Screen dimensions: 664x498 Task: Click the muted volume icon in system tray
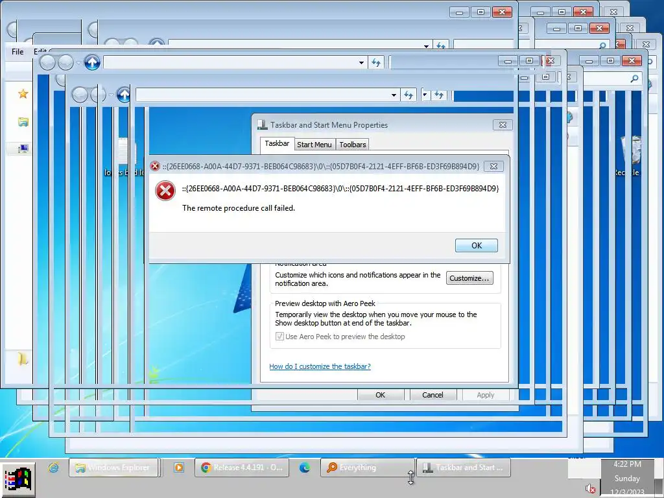[591, 489]
